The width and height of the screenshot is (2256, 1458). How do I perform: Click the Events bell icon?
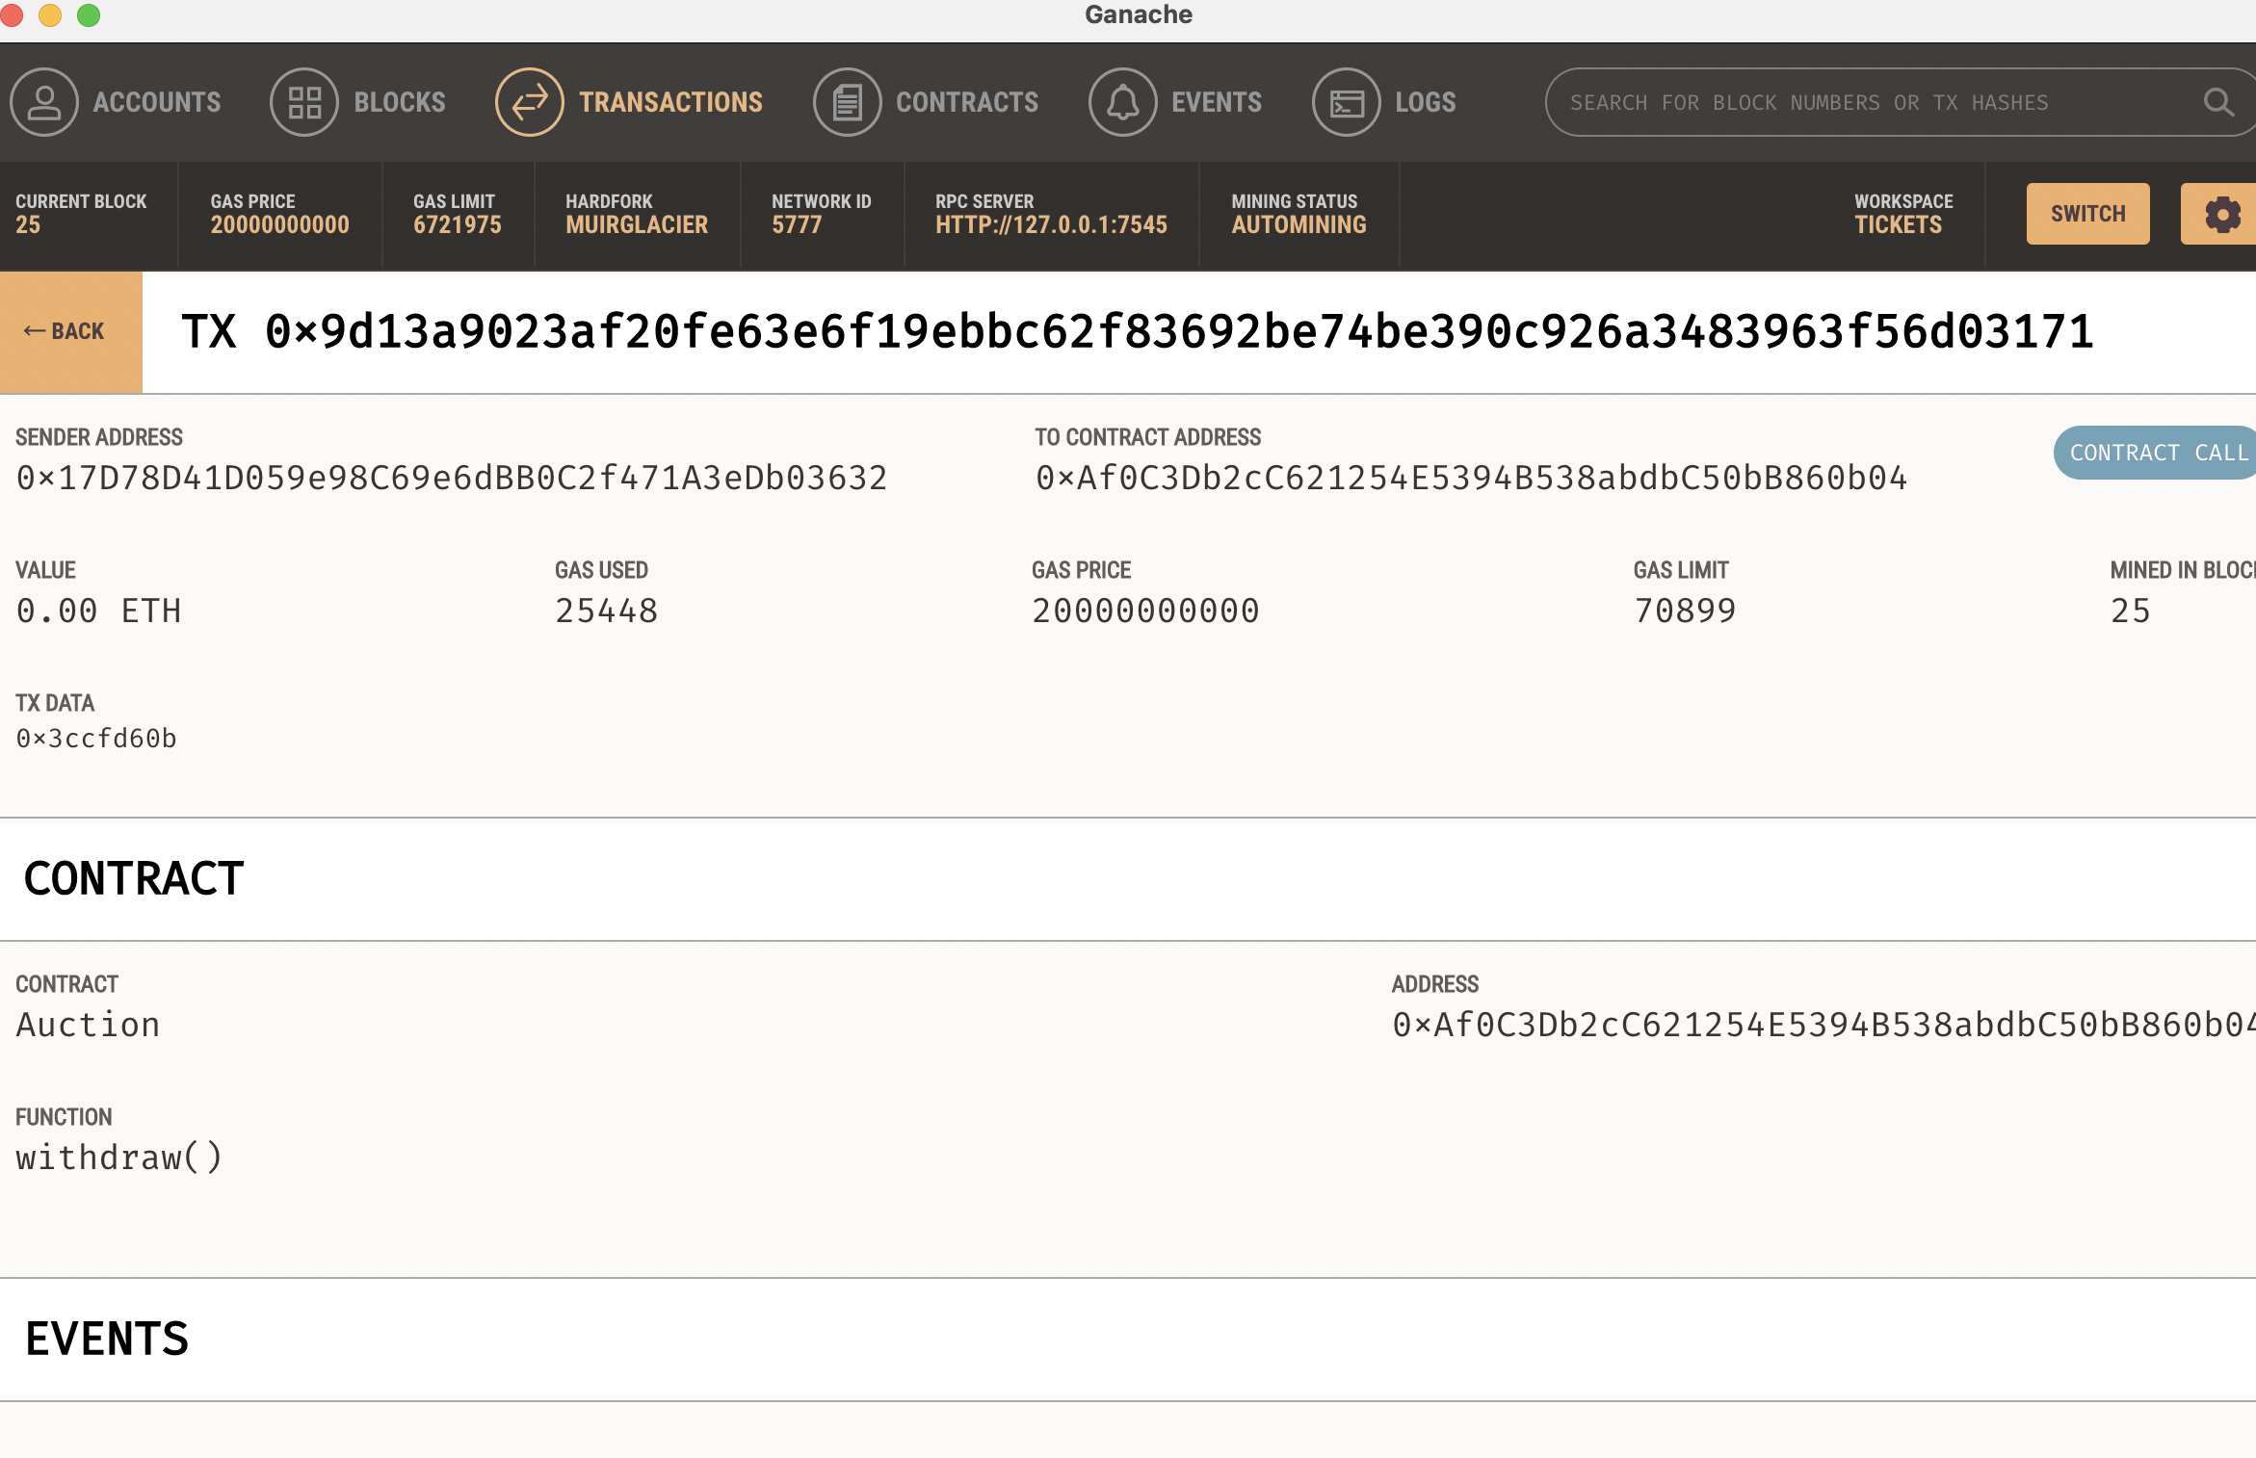click(x=1123, y=102)
